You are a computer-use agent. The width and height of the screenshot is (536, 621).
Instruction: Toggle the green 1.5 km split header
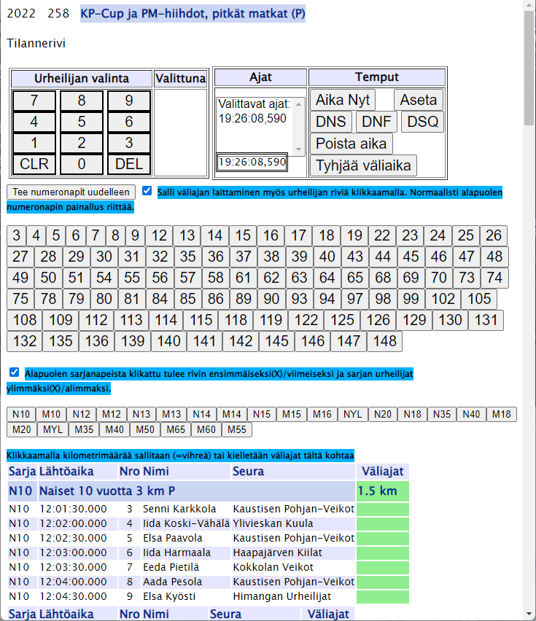[x=383, y=491]
